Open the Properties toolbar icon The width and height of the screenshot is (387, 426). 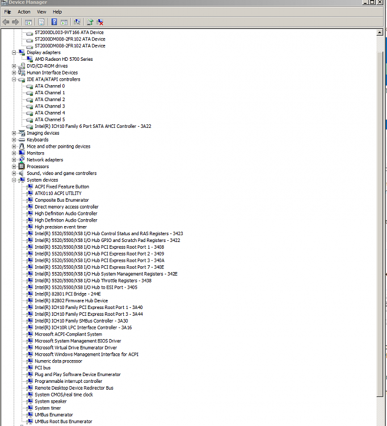coord(41,22)
